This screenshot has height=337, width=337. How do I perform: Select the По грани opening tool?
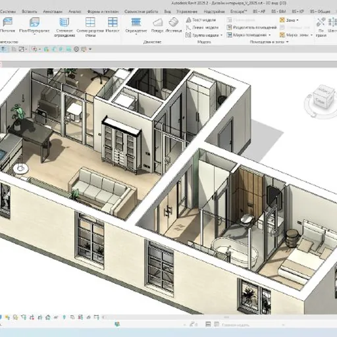click(321, 27)
